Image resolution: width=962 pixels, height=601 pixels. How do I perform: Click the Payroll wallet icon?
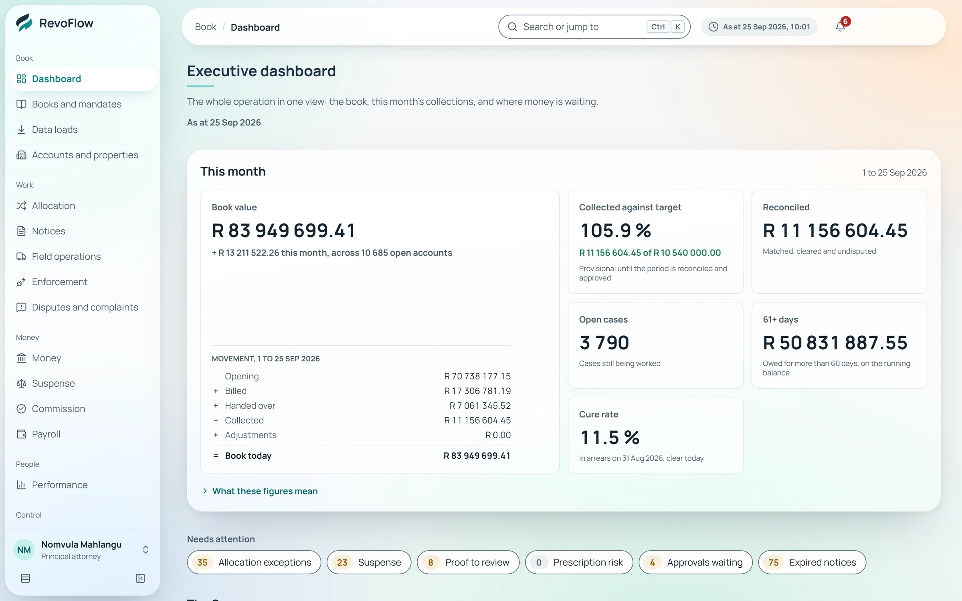[21, 434]
